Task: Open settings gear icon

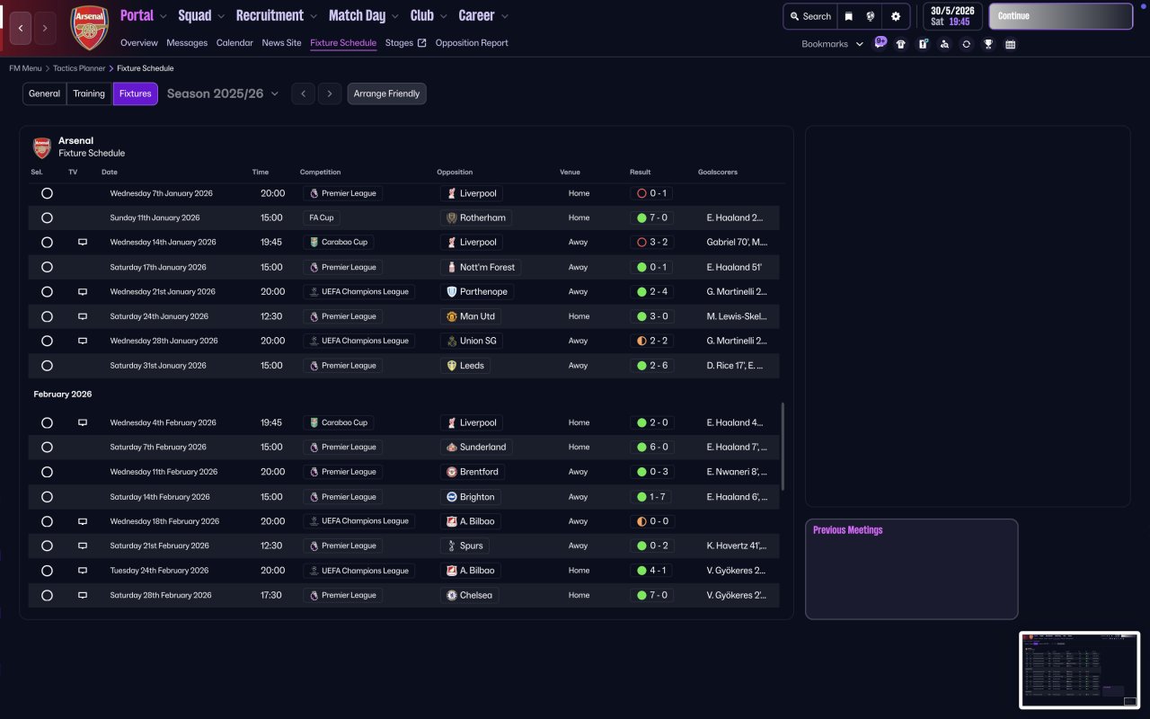Action: coord(896,16)
